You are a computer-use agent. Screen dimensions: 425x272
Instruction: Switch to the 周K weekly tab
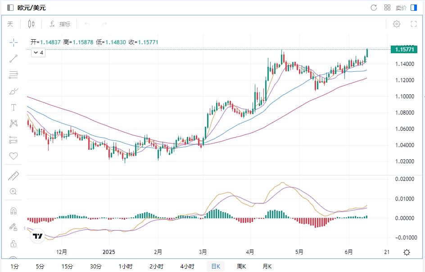click(x=241, y=266)
